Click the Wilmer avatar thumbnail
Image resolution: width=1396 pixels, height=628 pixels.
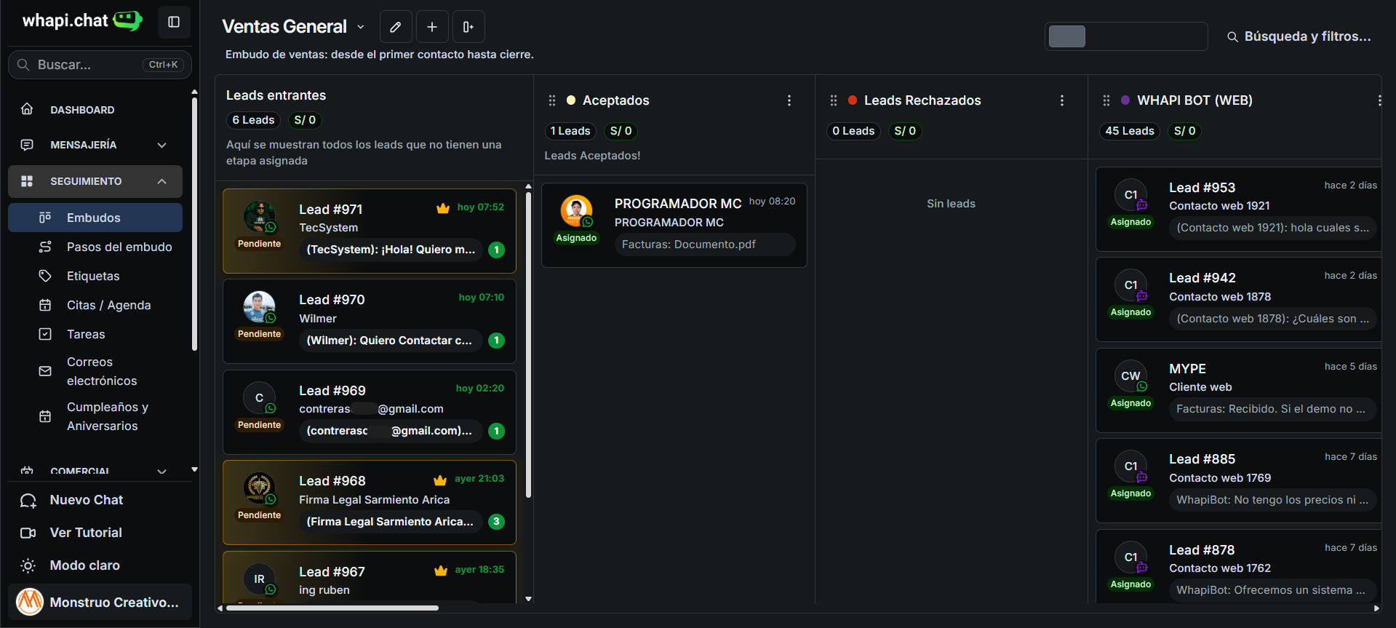tap(259, 307)
